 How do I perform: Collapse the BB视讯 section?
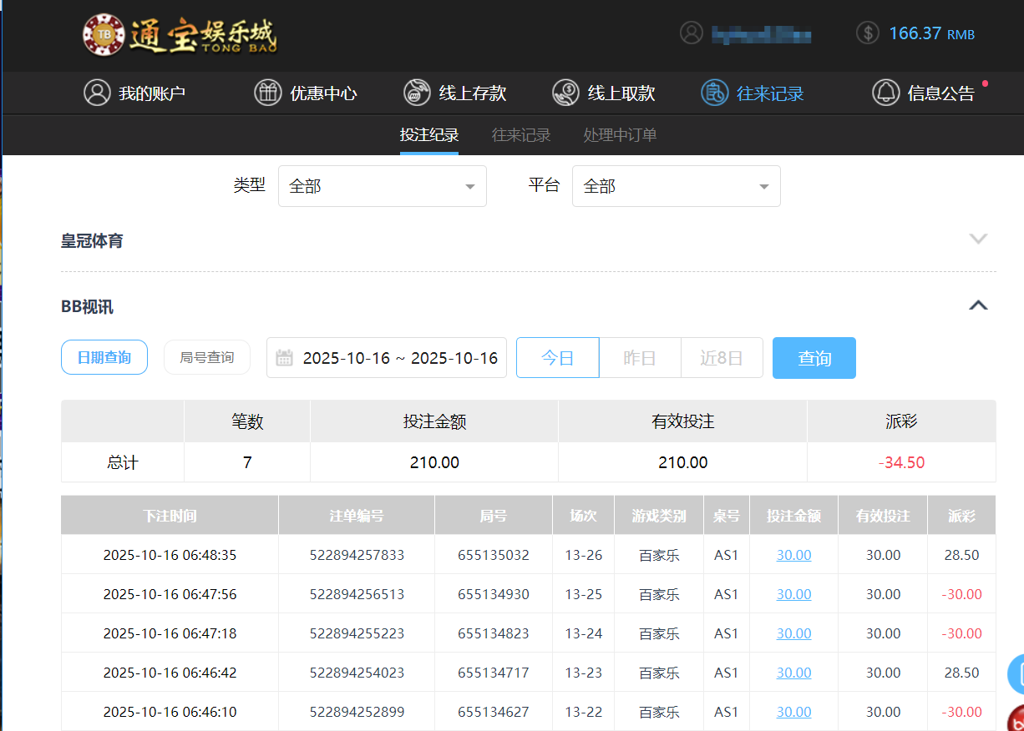[978, 305]
